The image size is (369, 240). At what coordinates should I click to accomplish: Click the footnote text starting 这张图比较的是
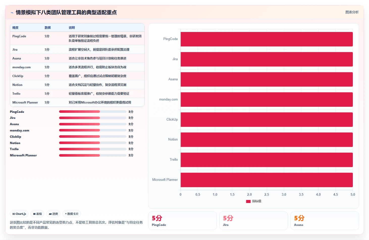(76, 225)
